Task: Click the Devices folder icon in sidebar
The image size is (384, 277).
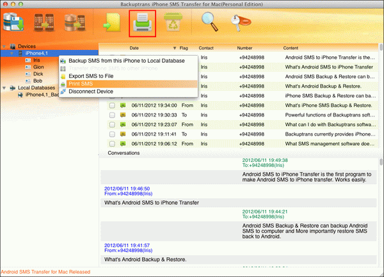Action: (x=13, y=46)
